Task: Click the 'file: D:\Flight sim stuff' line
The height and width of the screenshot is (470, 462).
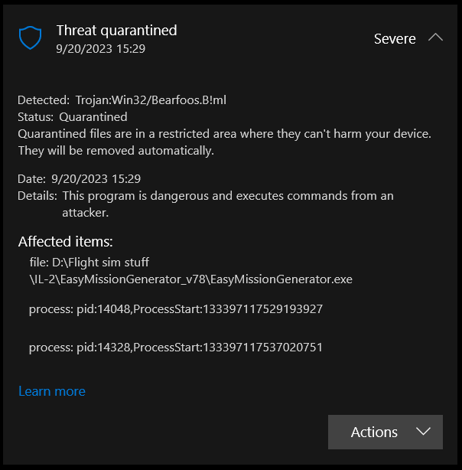Action: coord(89,263)
